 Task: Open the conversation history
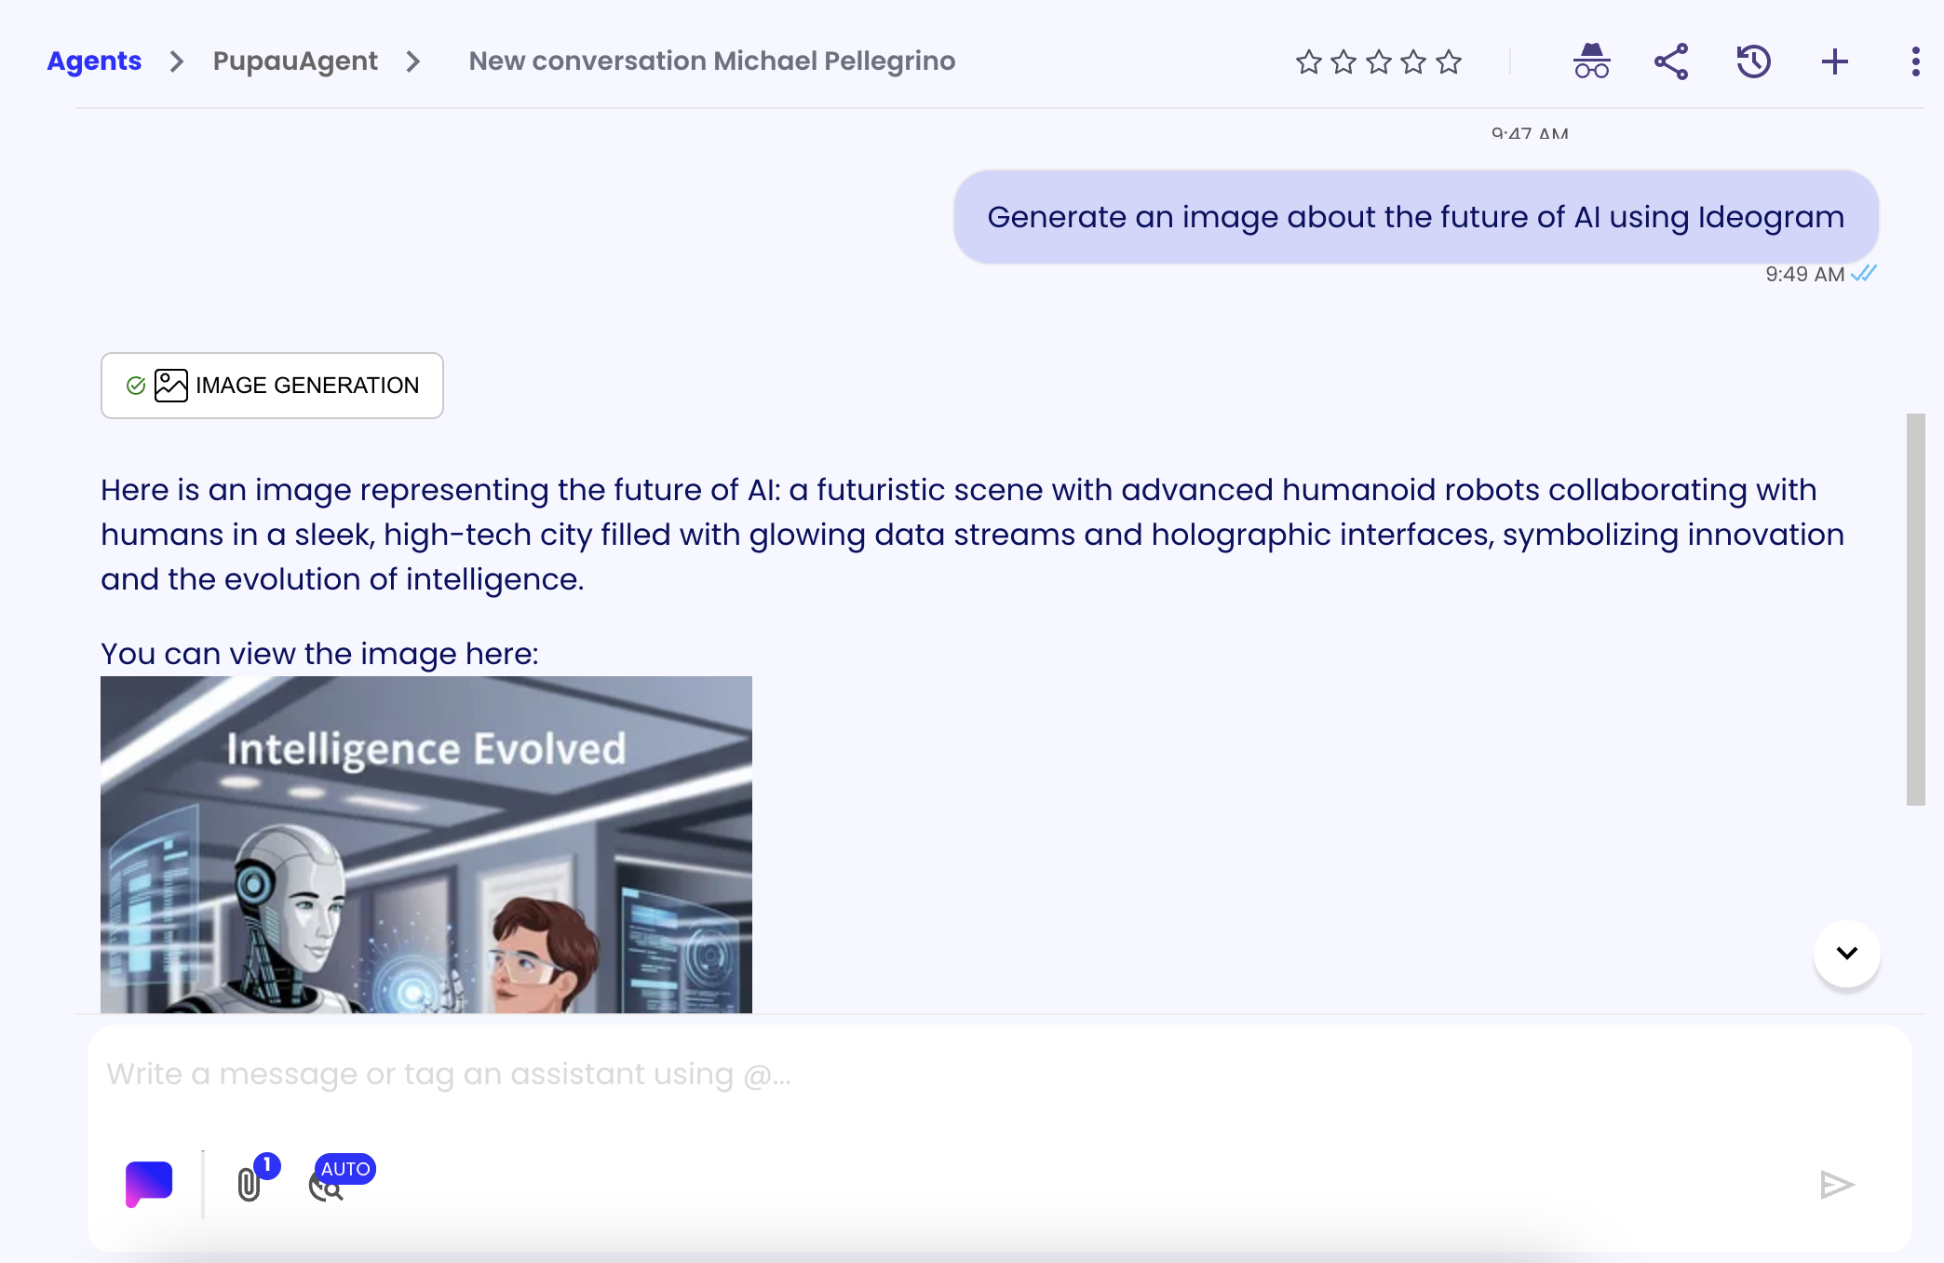[x=1753, y=61]
